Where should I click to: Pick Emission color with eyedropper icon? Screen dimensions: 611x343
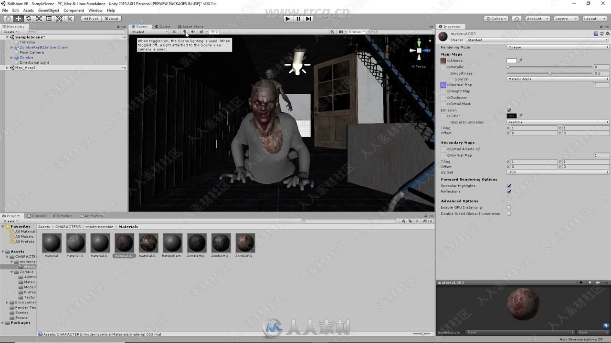pyautogui.click(x=520, y=116)
